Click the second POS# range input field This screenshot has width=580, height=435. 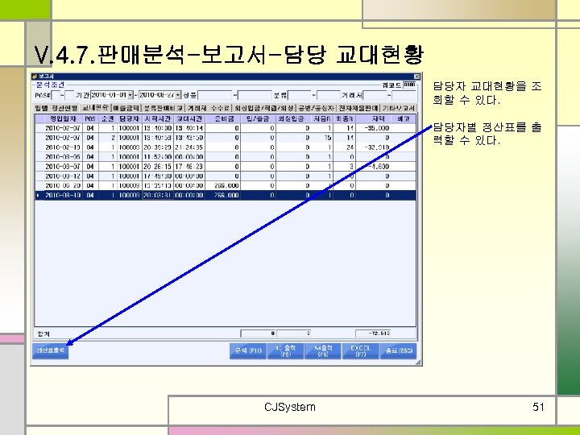(69, 95)
